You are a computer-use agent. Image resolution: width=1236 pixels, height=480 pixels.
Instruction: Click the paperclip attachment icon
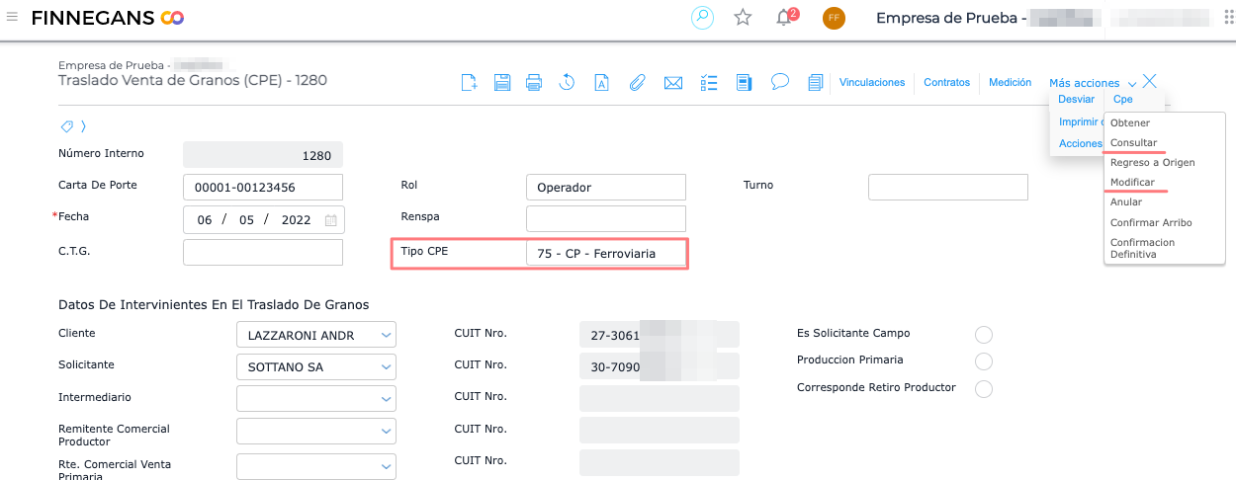tap(638, 83)
